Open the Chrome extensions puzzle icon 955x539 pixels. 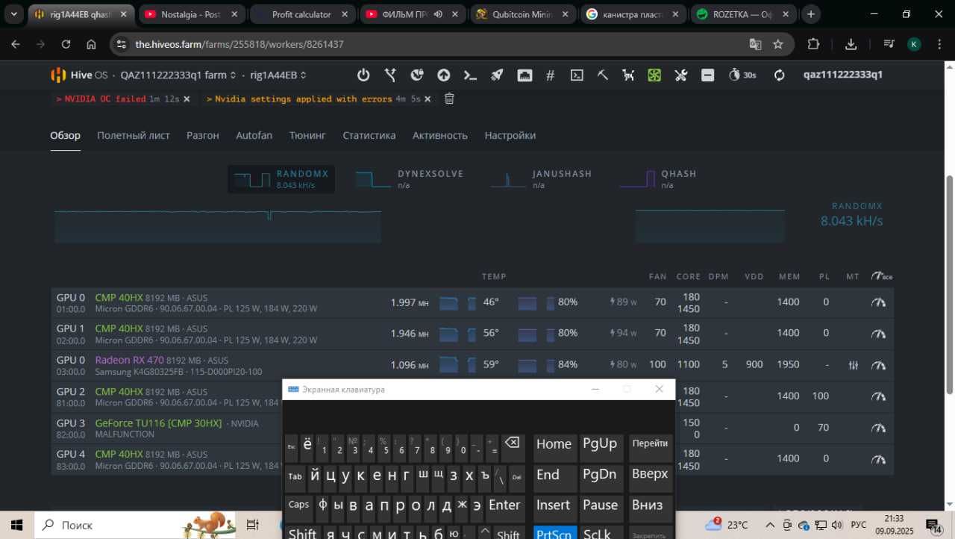pos(813,44)
